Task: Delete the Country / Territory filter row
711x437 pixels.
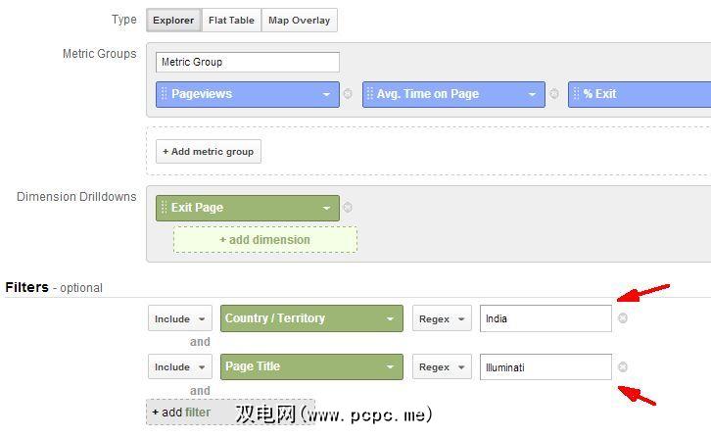Action: (x=623, y=318)
